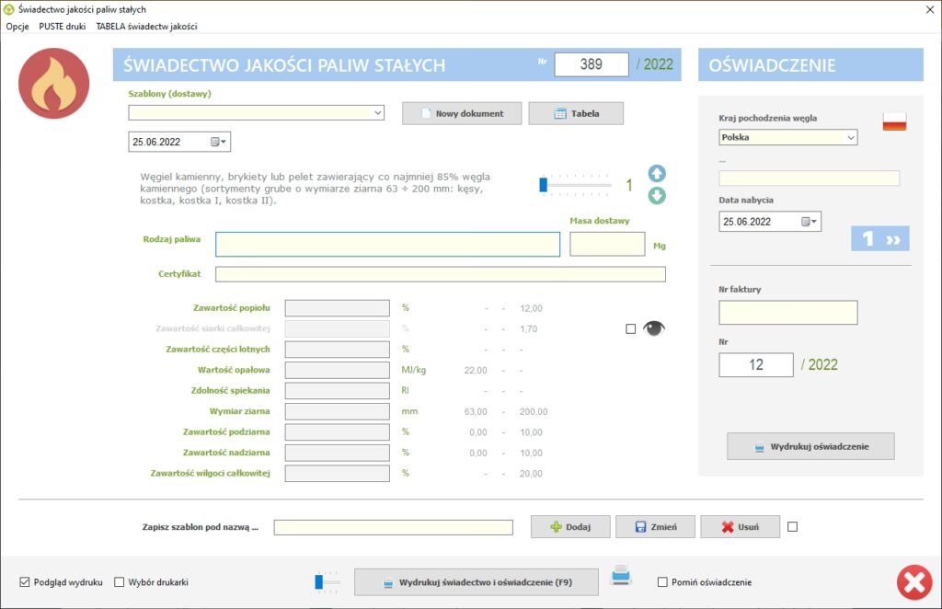
Task: Click the Rodzaj paliwa input field
Action: pos(387,244)
